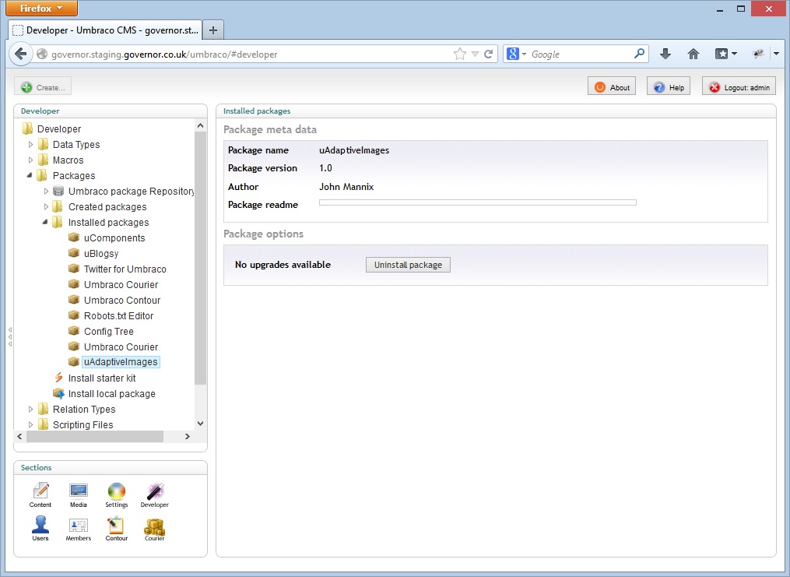This screenshot has width=790, height=577.
Task: Select the Relation Types tree item
Action: (84, 409)
